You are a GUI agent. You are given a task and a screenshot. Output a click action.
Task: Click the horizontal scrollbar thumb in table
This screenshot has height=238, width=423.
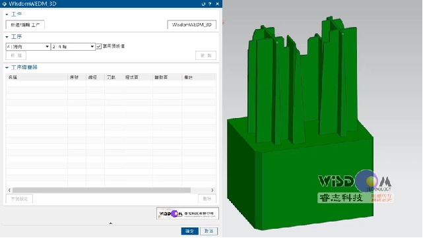(x=102, y=190)
